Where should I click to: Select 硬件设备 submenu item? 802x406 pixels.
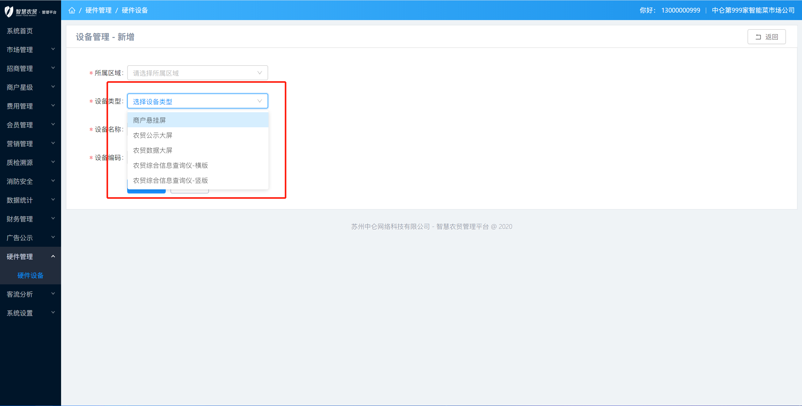pos(30,275)
